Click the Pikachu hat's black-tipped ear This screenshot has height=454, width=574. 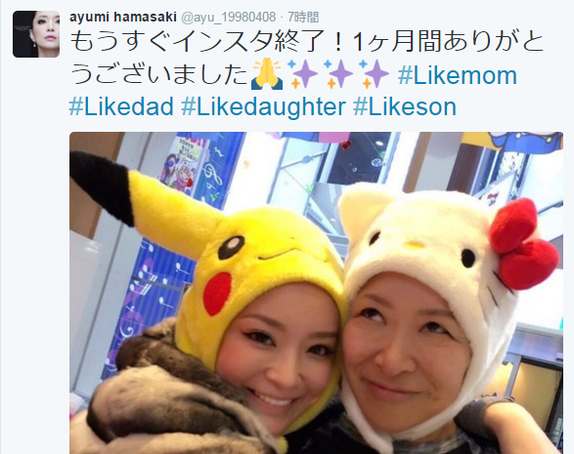pyautogui.click(x=103, y=186)
